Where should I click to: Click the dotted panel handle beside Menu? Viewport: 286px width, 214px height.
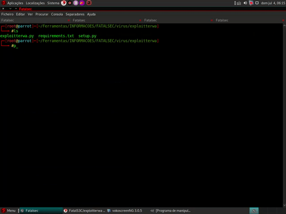coord(18,211)
